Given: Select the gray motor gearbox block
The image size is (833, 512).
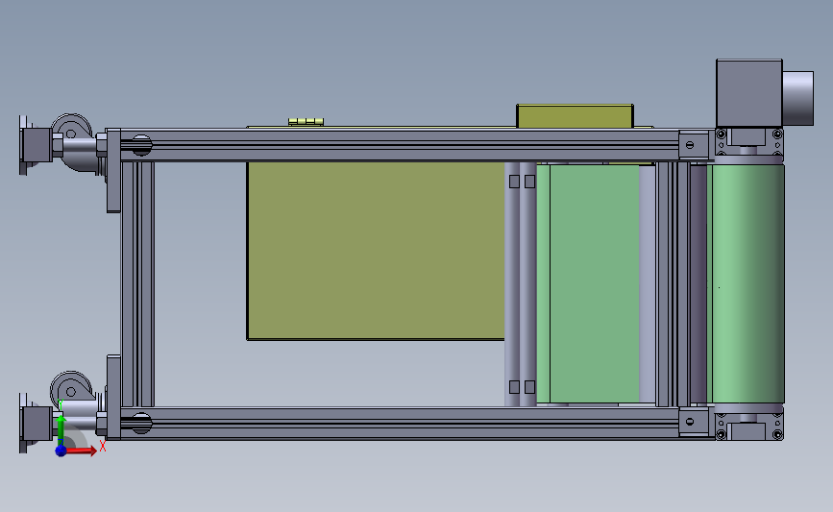Looking at the screenshot, I should tap(749, 93).
